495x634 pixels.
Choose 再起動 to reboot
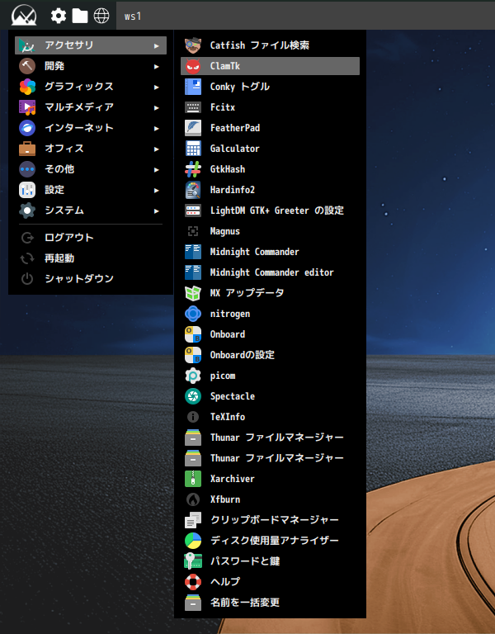(x=91, y=258)
